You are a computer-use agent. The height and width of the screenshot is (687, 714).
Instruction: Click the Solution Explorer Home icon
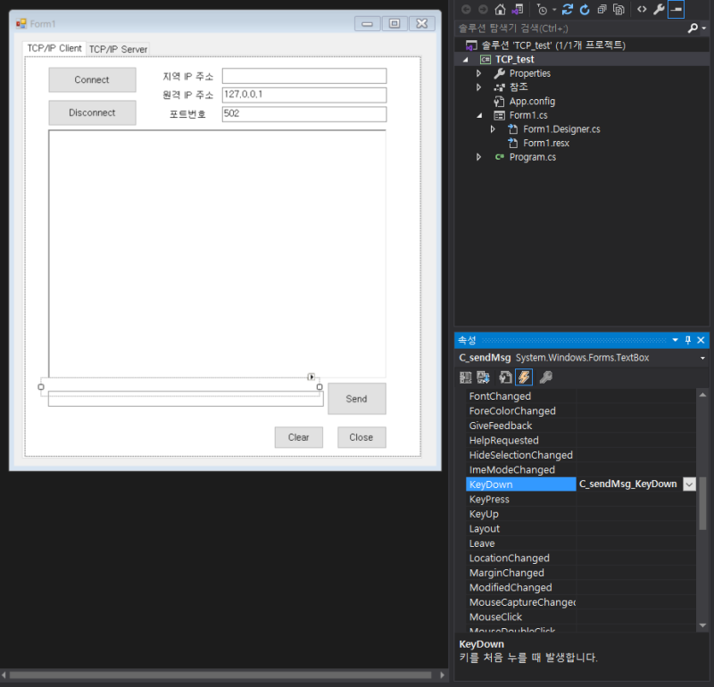click(x=500, y=10)
